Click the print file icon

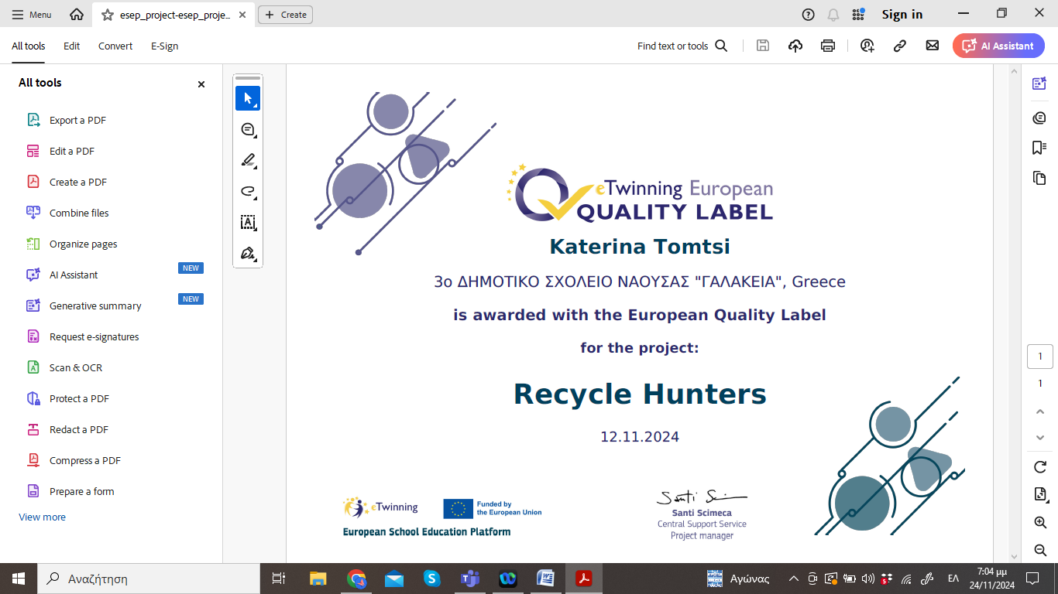click(828, 46)
